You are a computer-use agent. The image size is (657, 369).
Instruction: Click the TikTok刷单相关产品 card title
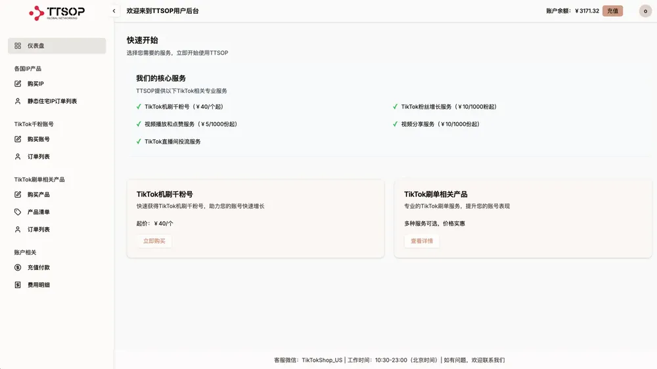point(436,194)
